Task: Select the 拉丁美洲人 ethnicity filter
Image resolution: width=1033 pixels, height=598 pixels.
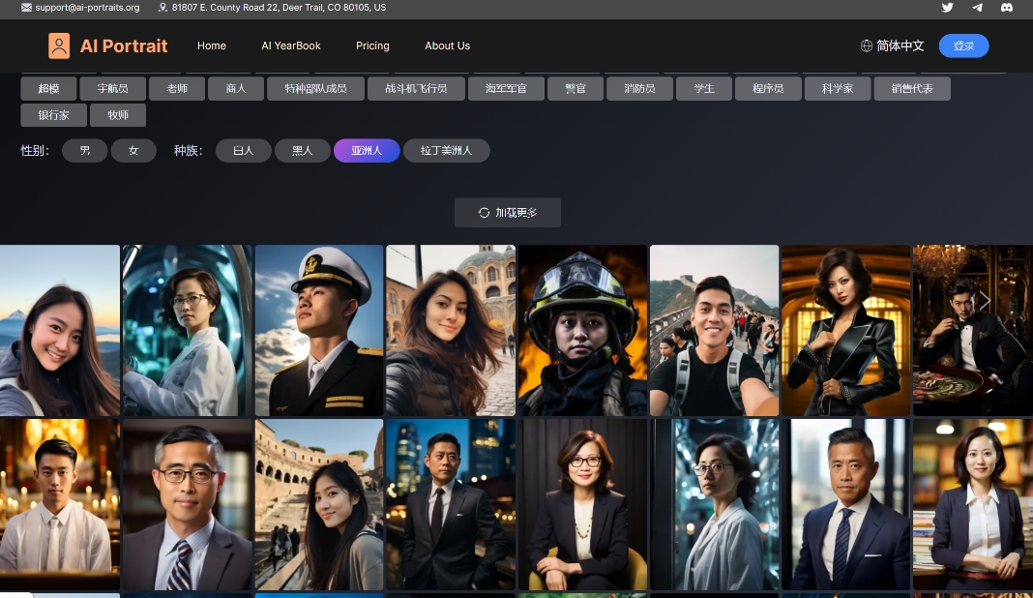Action: click(446, 150)
